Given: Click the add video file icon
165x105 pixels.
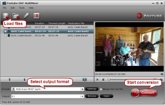Looking at the screenshot, I should coord(6,16).
